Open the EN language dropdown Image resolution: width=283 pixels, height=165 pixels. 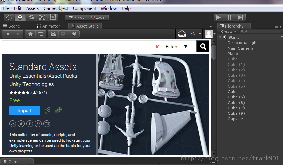coord(195,34)
